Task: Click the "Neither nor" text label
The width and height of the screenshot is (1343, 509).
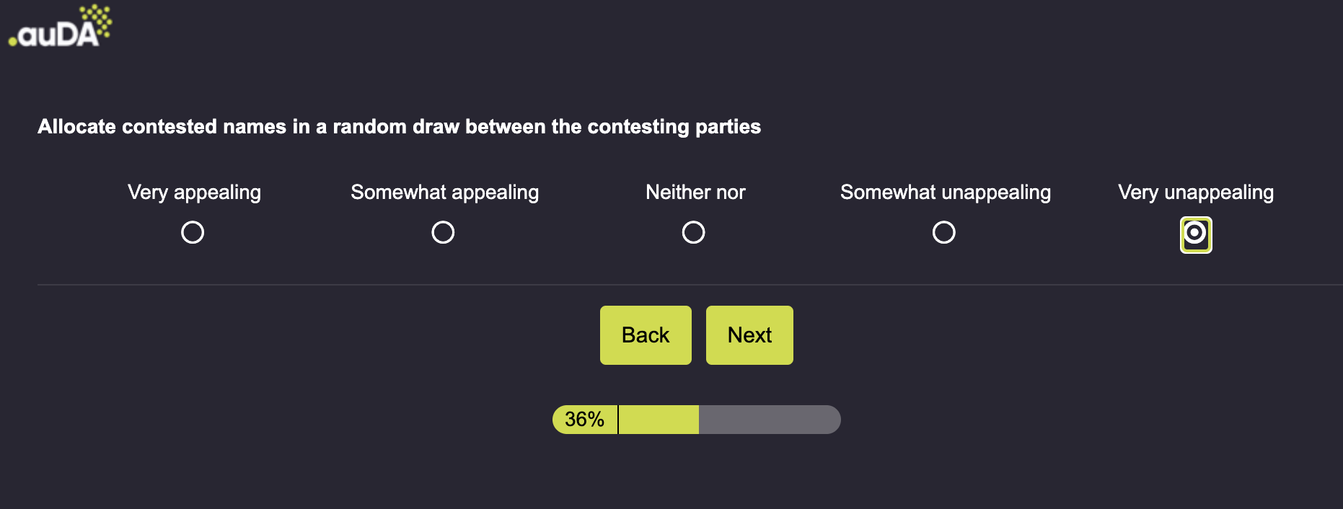Action: coord(695,192)
